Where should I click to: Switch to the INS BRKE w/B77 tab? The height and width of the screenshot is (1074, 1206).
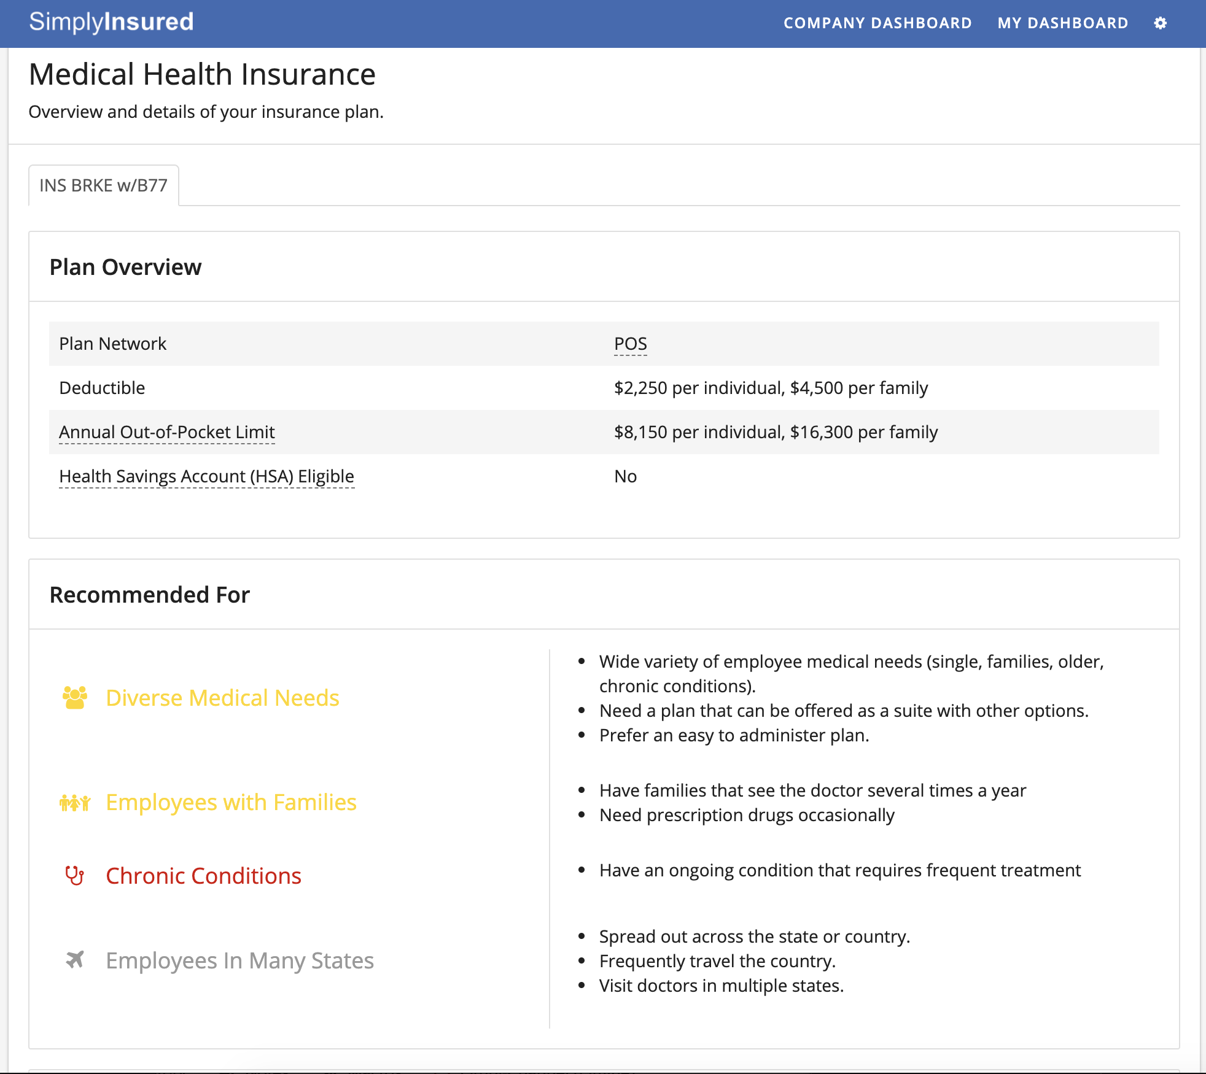click(103, 185)
